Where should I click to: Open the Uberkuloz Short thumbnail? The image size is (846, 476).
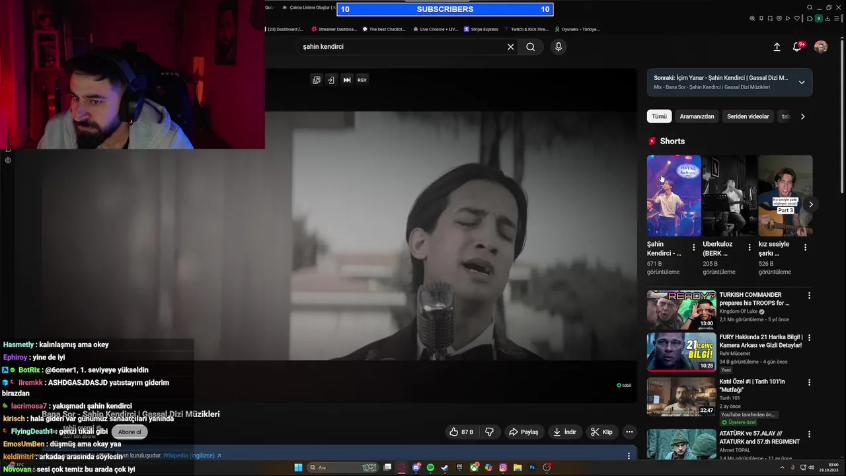(729, 196)
